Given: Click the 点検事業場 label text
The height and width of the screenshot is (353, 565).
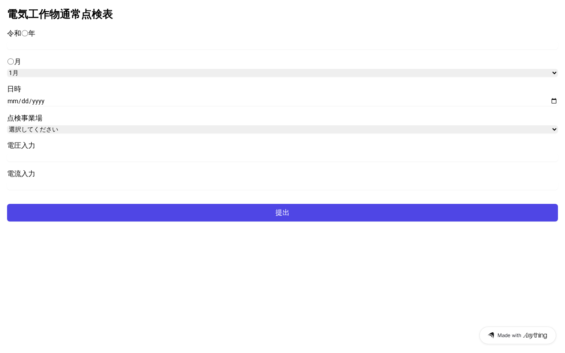Looking at the screenshot, I should pyautogui.click(x=25, y=118).
